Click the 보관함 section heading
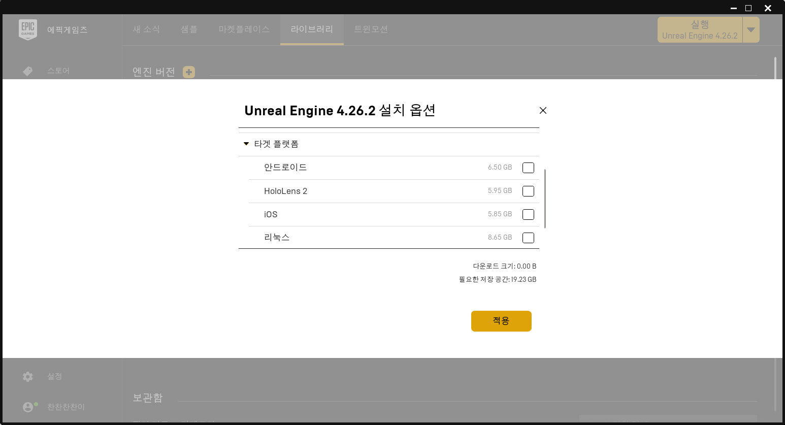The height and width of the screenshot is (425, 785). point(148,398)
